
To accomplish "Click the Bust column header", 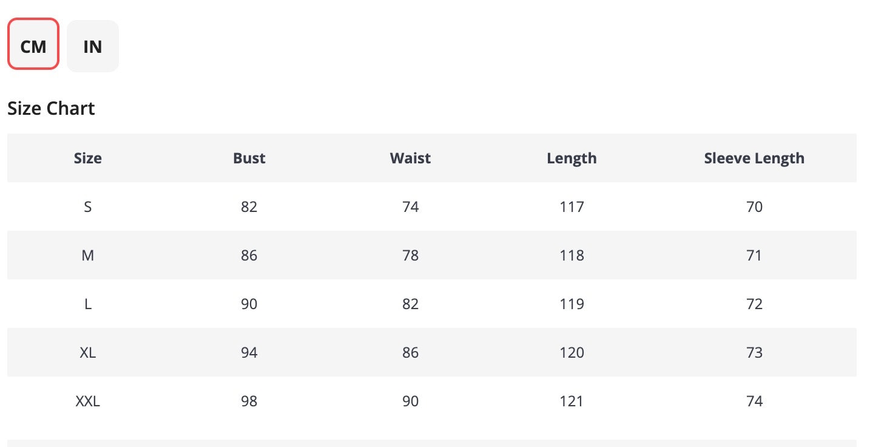I will point(249,158).
